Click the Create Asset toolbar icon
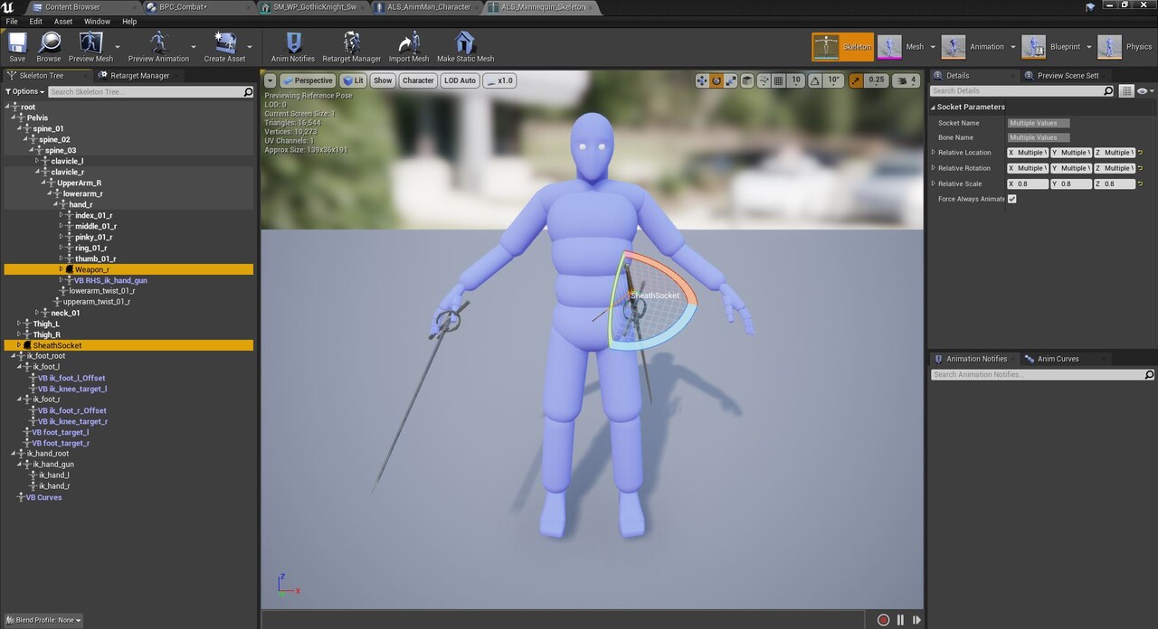The height and width of the screenshot is (629, 1158). [224, 43]
